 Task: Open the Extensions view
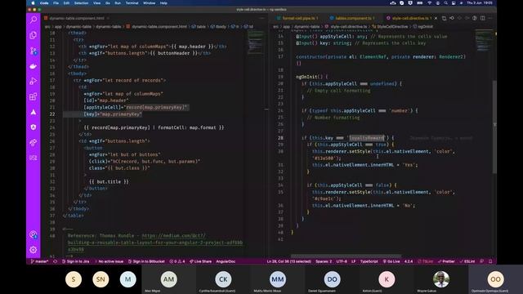34,96
